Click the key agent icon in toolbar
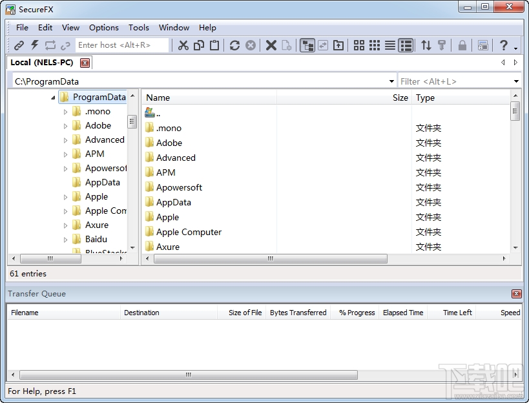Image resolution: width=529 pixels, height=403 pixels. tap(442, 45)
